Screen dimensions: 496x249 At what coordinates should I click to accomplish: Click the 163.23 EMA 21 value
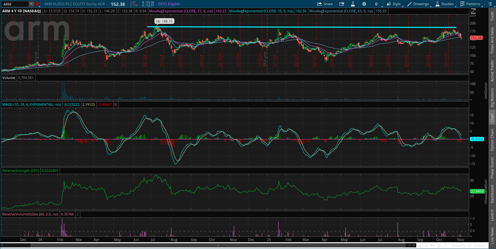(221, 11)
